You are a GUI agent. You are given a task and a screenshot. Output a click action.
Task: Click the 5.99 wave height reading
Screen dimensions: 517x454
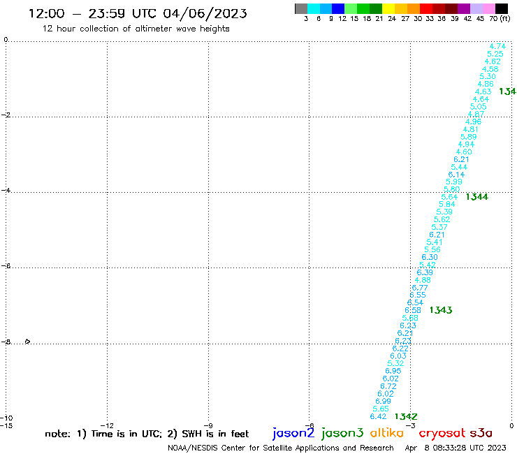pyautogui.click(x=454, y=182)
